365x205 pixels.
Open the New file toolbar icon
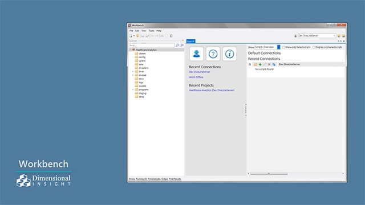pos(131,36)
